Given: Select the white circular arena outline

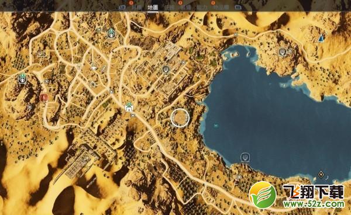Looking at the screenshot, I should coord(180,118).
